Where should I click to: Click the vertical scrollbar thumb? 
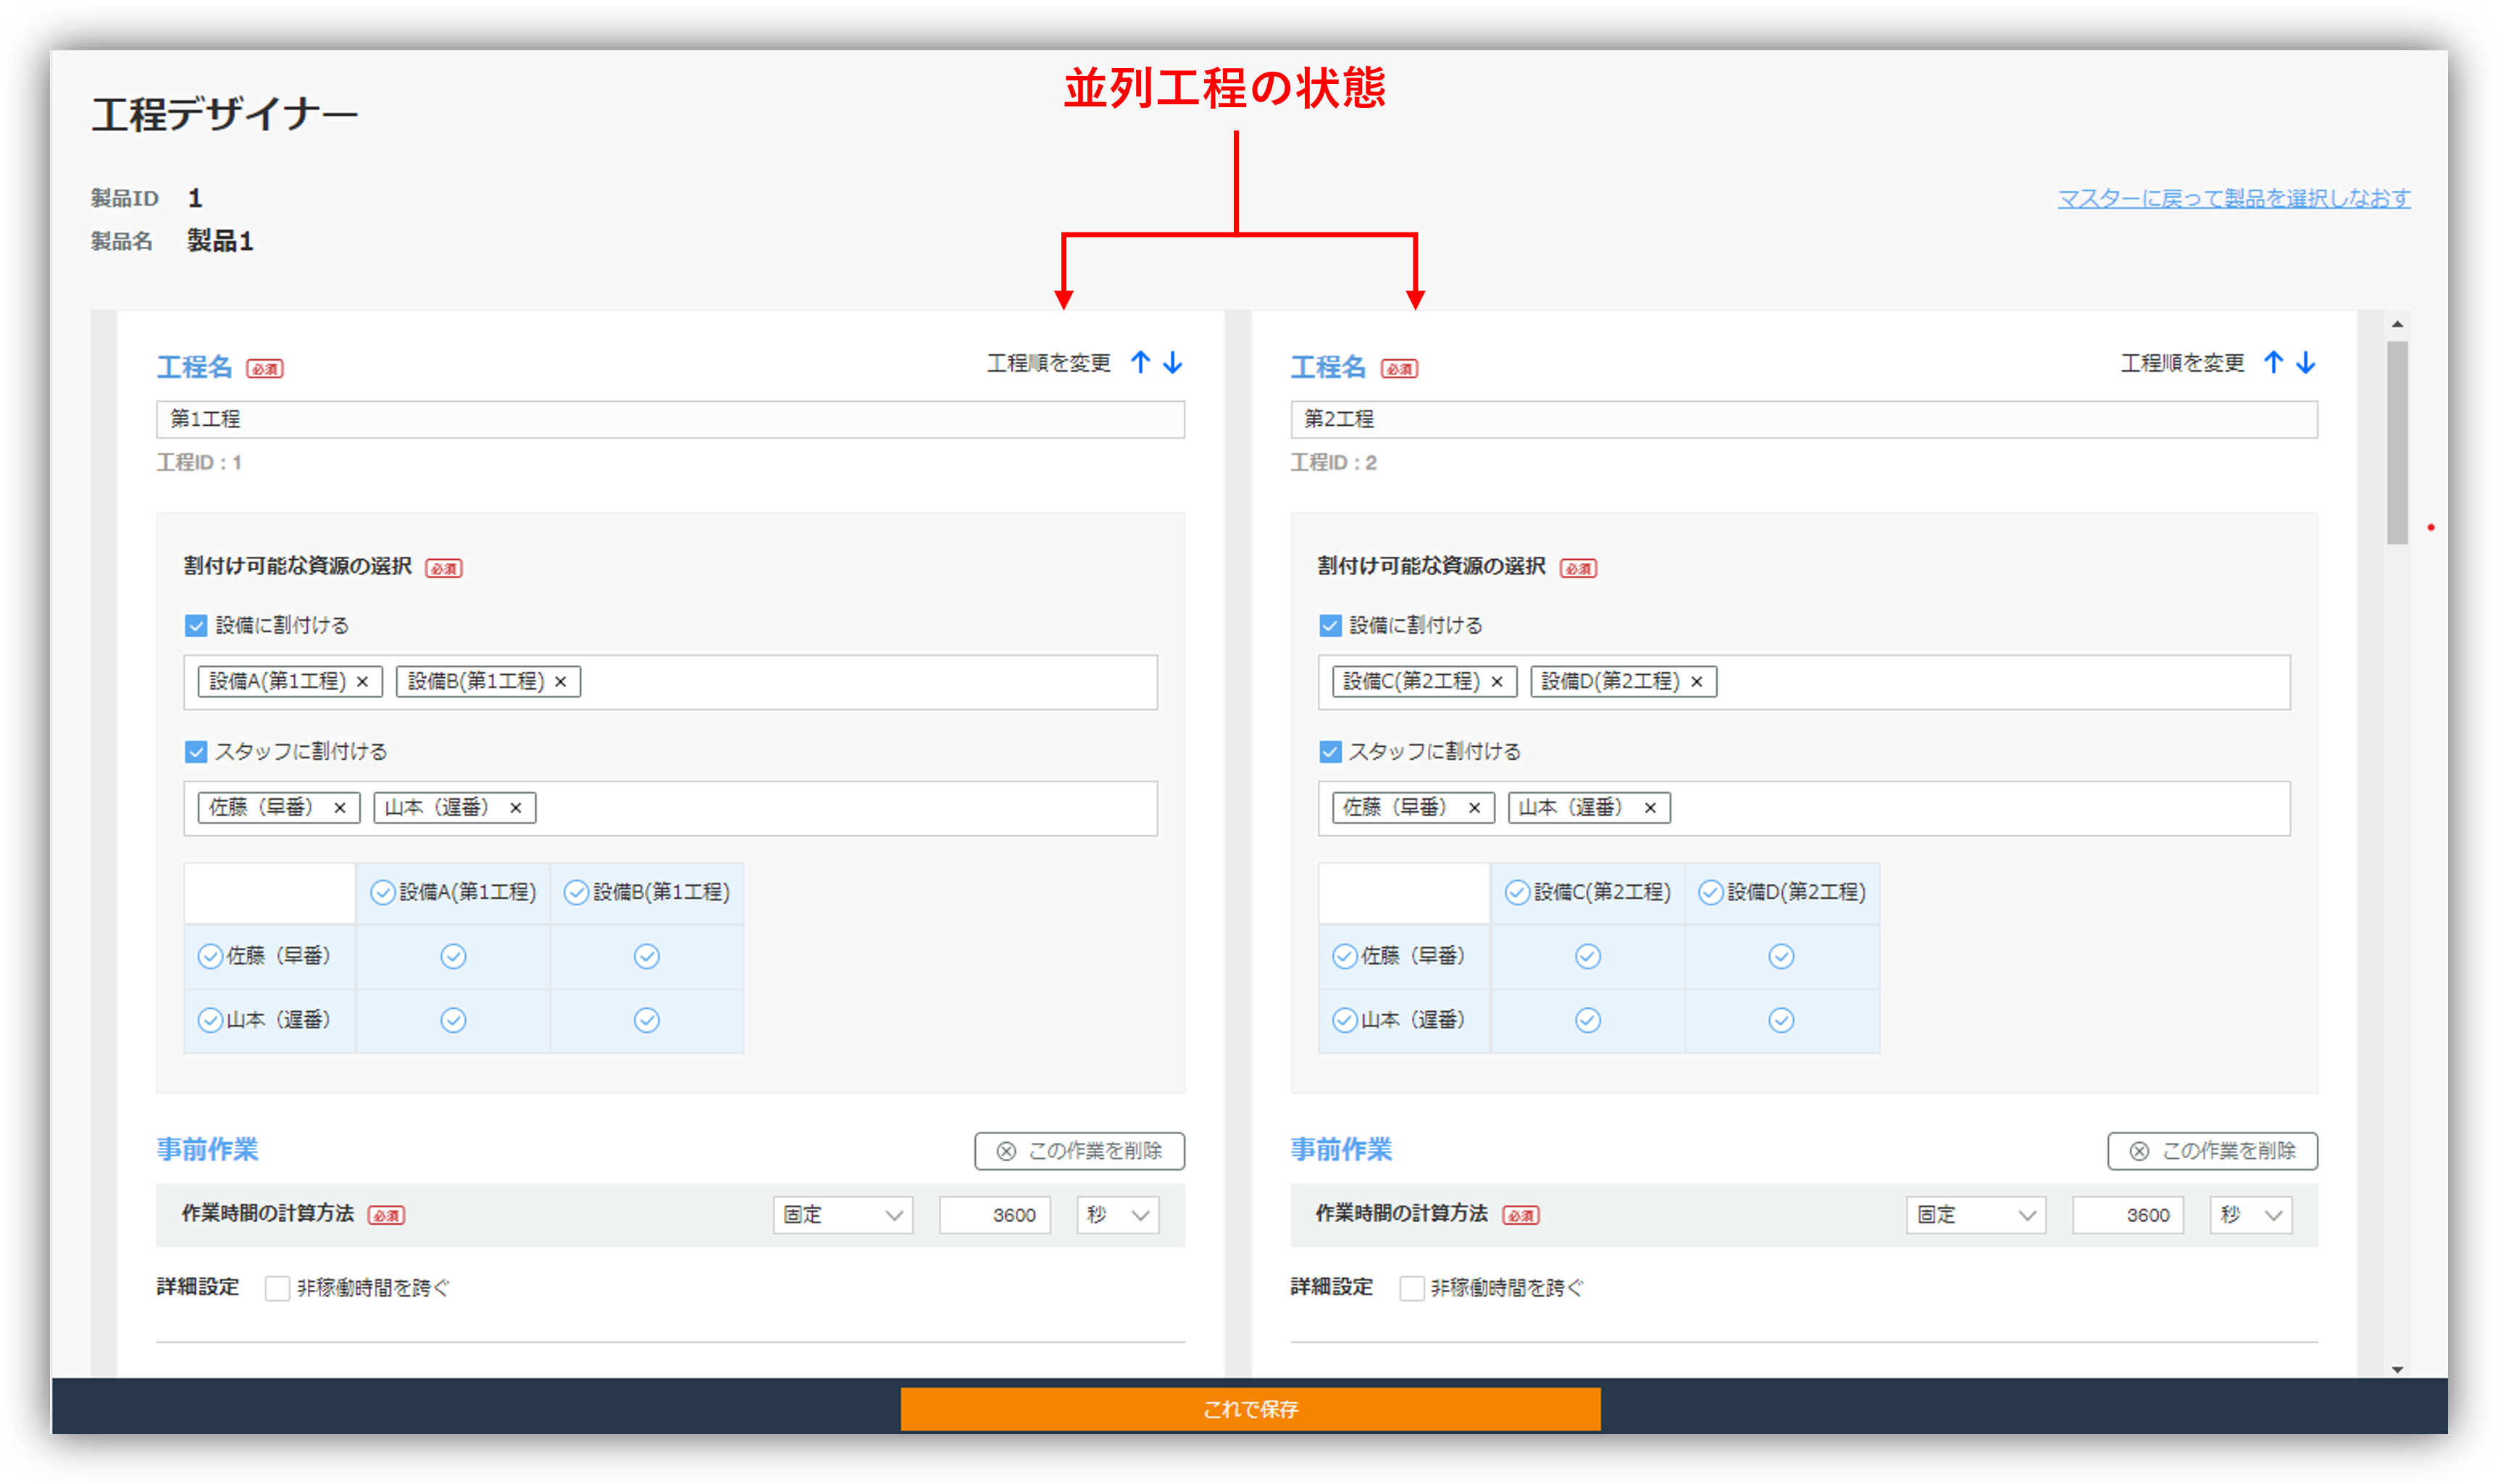[2396, 442]
